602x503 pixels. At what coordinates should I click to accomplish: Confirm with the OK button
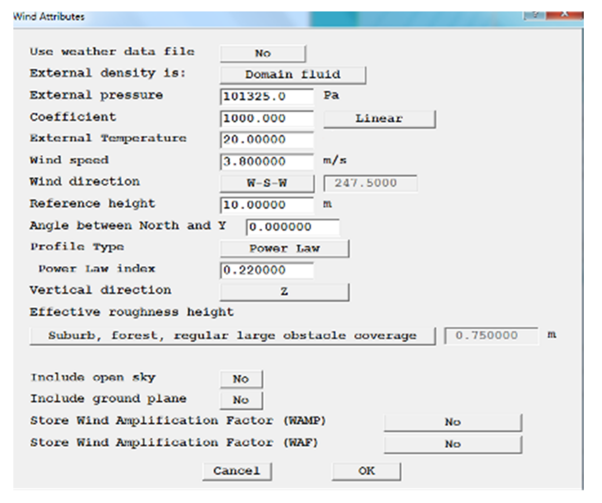(366, 471)
